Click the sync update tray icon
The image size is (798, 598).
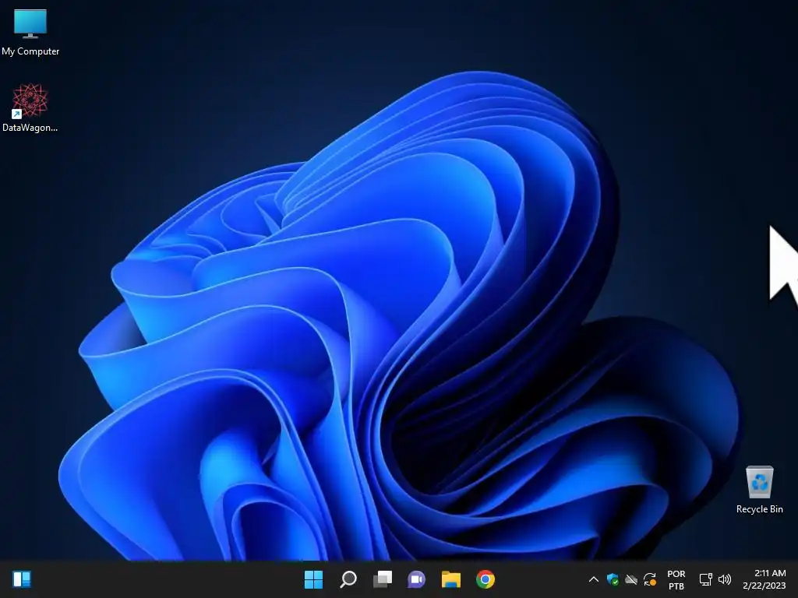[x=650, y=579]
